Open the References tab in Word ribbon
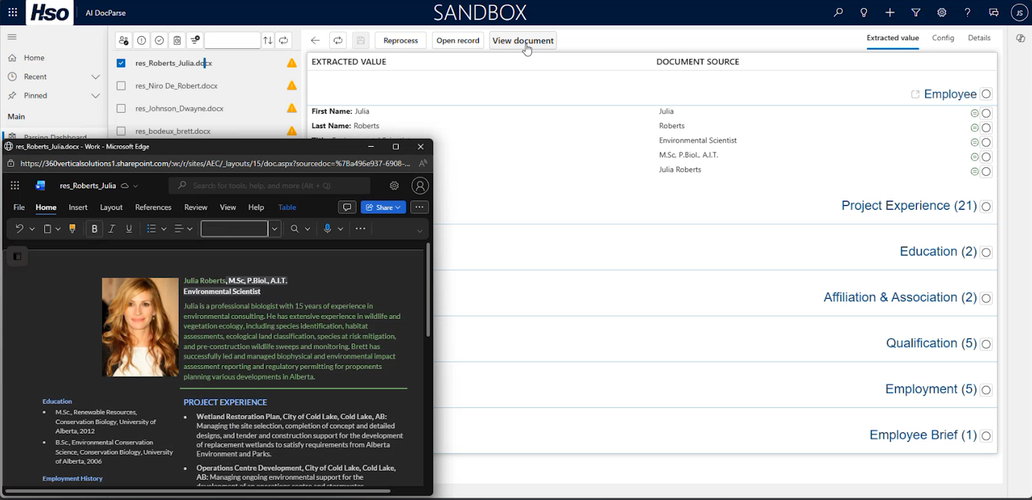This screenshot has width=1032, height=500. (153, 207)
